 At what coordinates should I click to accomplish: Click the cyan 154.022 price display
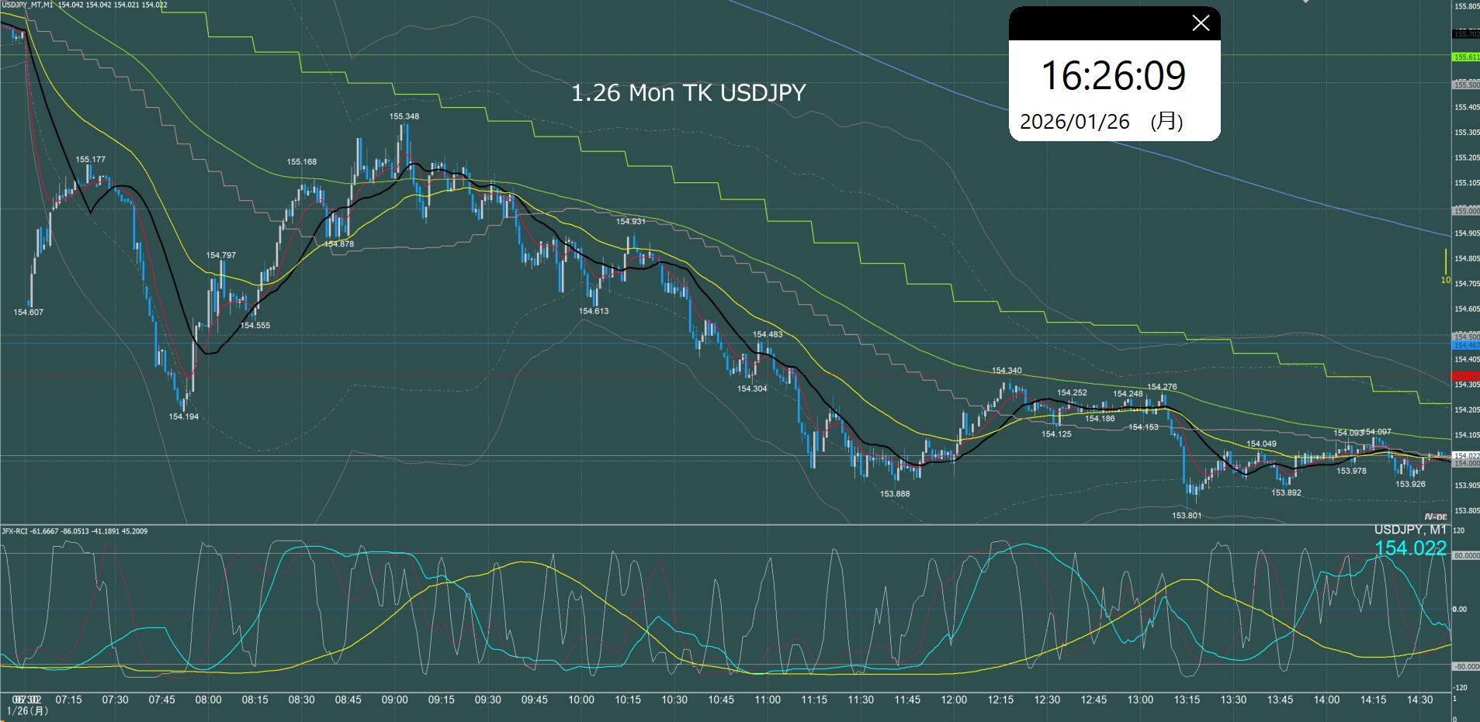1409,548
